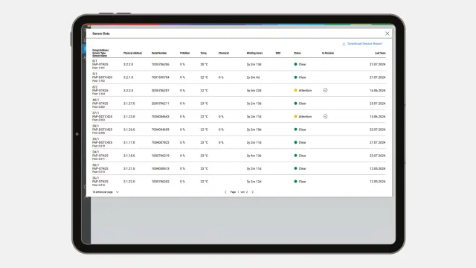Click green status dot for row 3.1.27.0
The width and height of the screenshot is (476, 268).
[295, 103]
